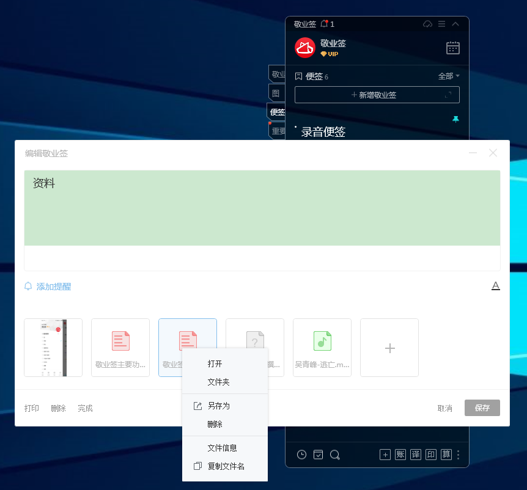Click the gray 保存 button

point(482,408)
